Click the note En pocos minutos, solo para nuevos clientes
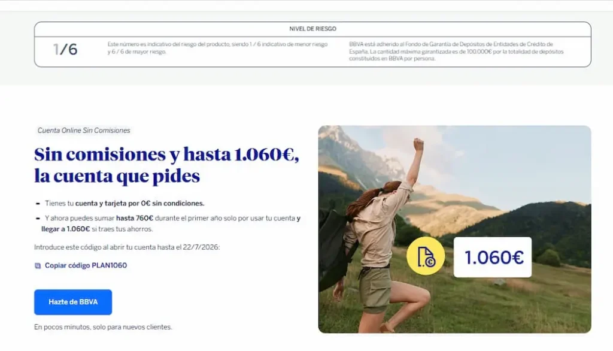The width and height of the screenshot is (613, 351). tap(103, 327)
